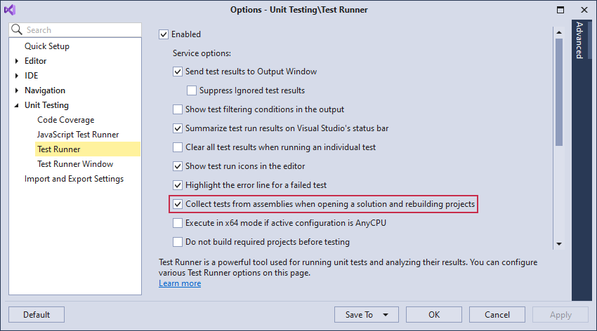Click the search magnifier icon
Image resolution: width=597 pixels, height=331 pixels.
18,30
